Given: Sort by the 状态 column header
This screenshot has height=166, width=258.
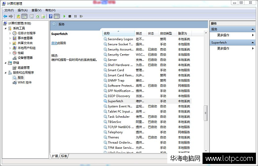Looking at the screenshot, I should [153, 34].
